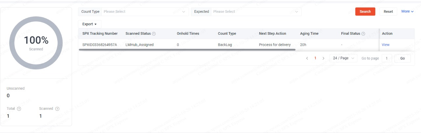Click the horizontal table scrollbar
The width and height of the screenshot is (421, 133).
(x=187, y=50)
